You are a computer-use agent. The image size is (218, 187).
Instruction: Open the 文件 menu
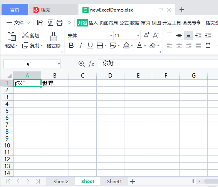pyautogui.click(x=18, y=23)
